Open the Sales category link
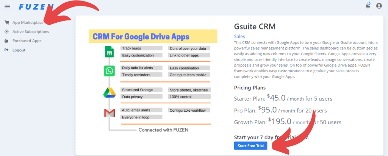Image resolution: width=388 pixels, height=156 pixels. [x=239, y=37]
